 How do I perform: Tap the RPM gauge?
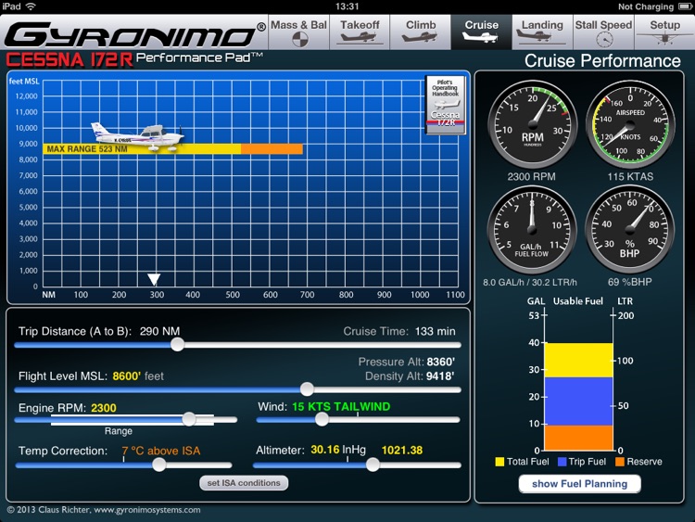(532, 124)
